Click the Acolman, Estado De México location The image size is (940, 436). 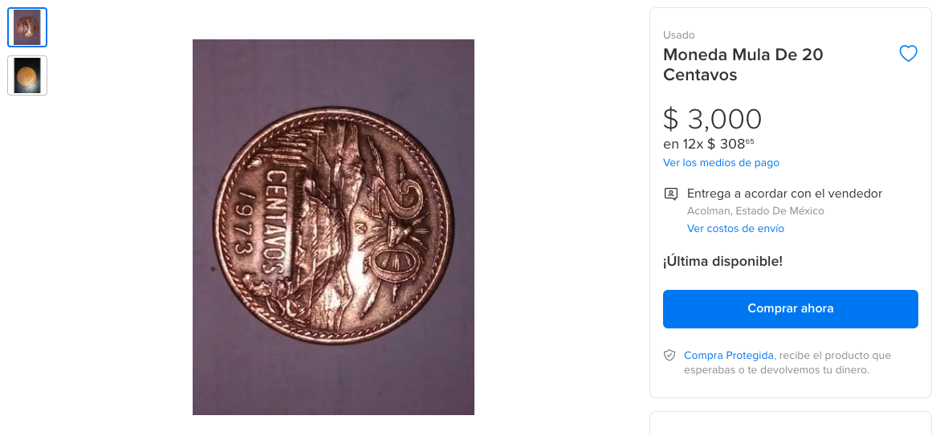(x=755, y=211)
